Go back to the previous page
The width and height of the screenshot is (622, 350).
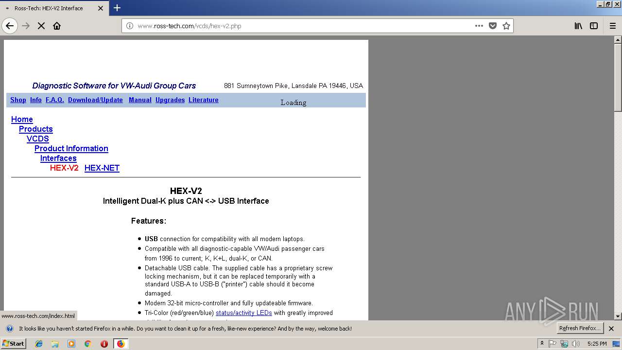(x=10, y=26)
